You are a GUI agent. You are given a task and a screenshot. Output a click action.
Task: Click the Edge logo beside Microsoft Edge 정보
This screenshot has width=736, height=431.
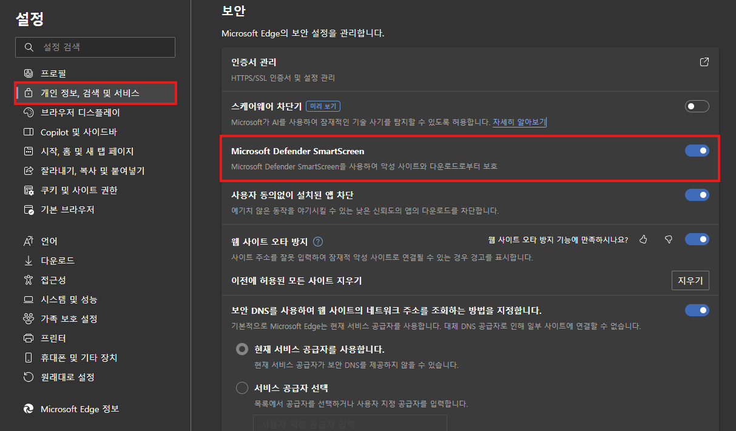pos(29,409)
